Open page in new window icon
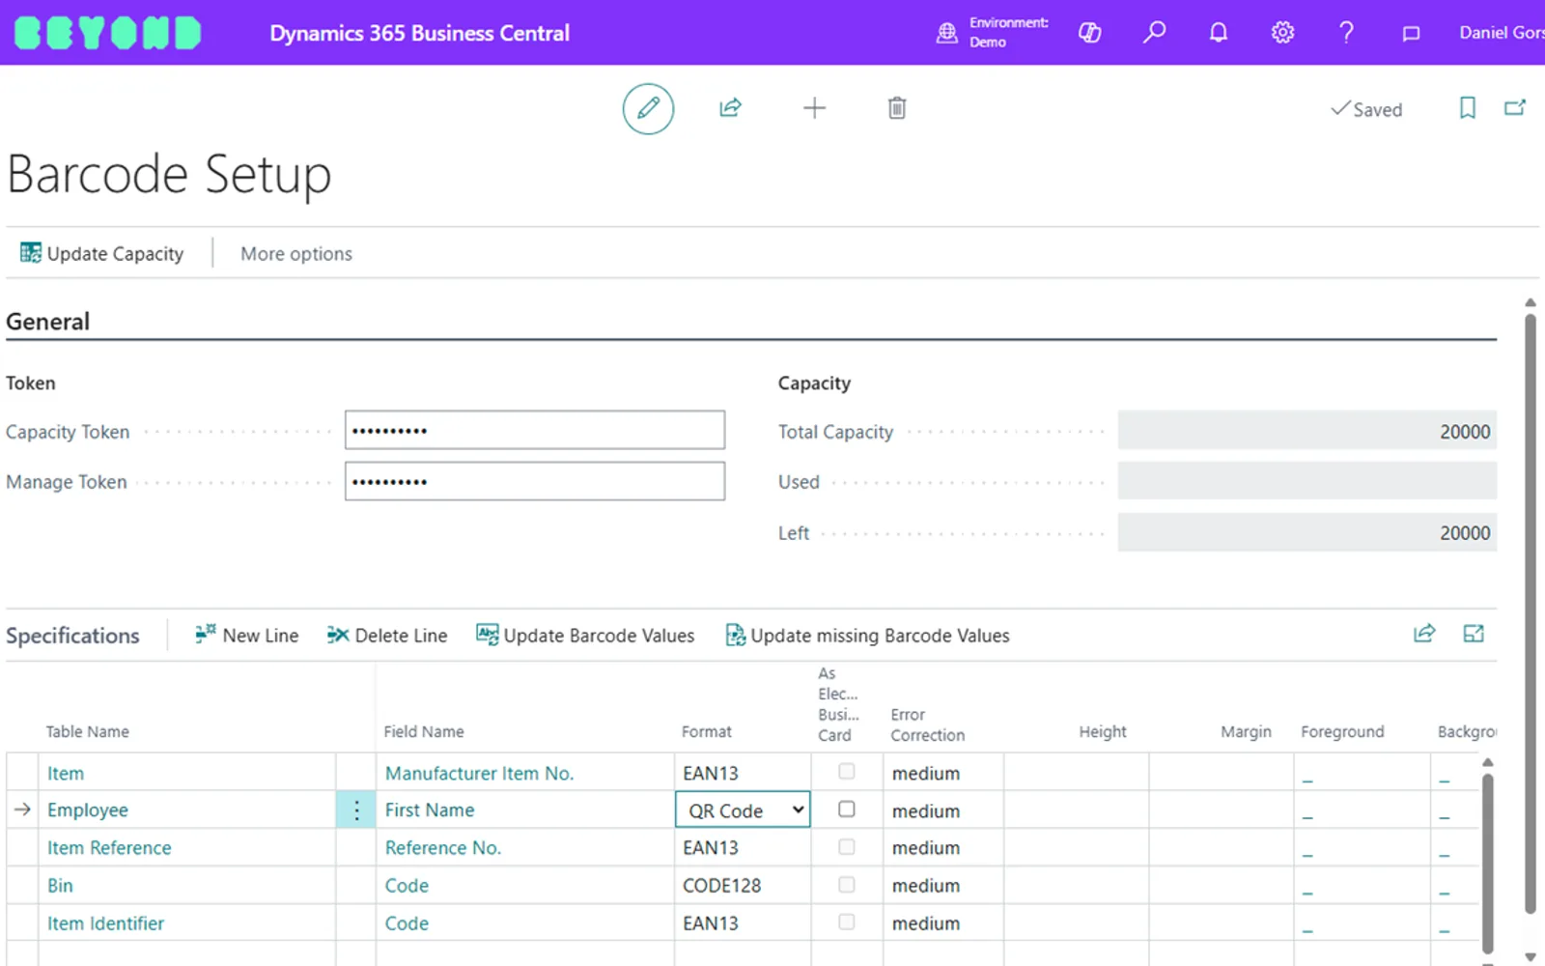 [x=1515, y=107]
